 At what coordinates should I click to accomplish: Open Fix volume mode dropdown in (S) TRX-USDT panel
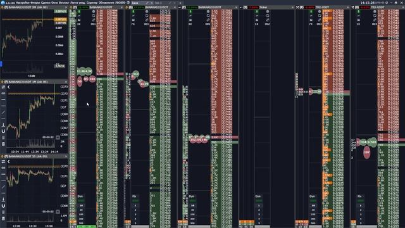(x=359, y=196)
